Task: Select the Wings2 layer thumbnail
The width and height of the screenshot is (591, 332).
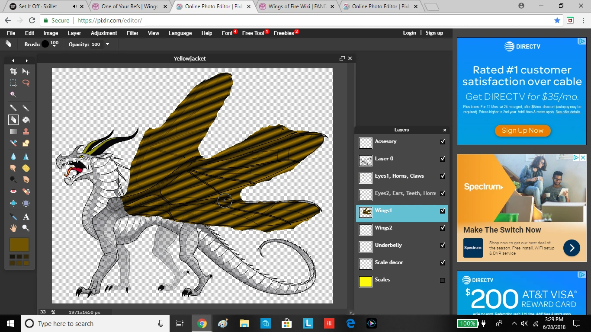Action: [x=366, y=229]
